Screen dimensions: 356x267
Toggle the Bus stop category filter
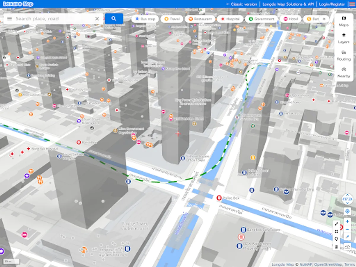click(144, 19)
